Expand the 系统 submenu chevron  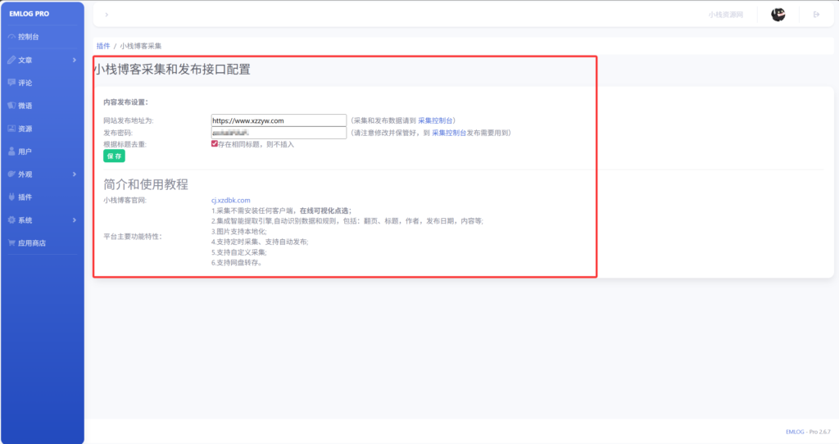pos(75,220)
